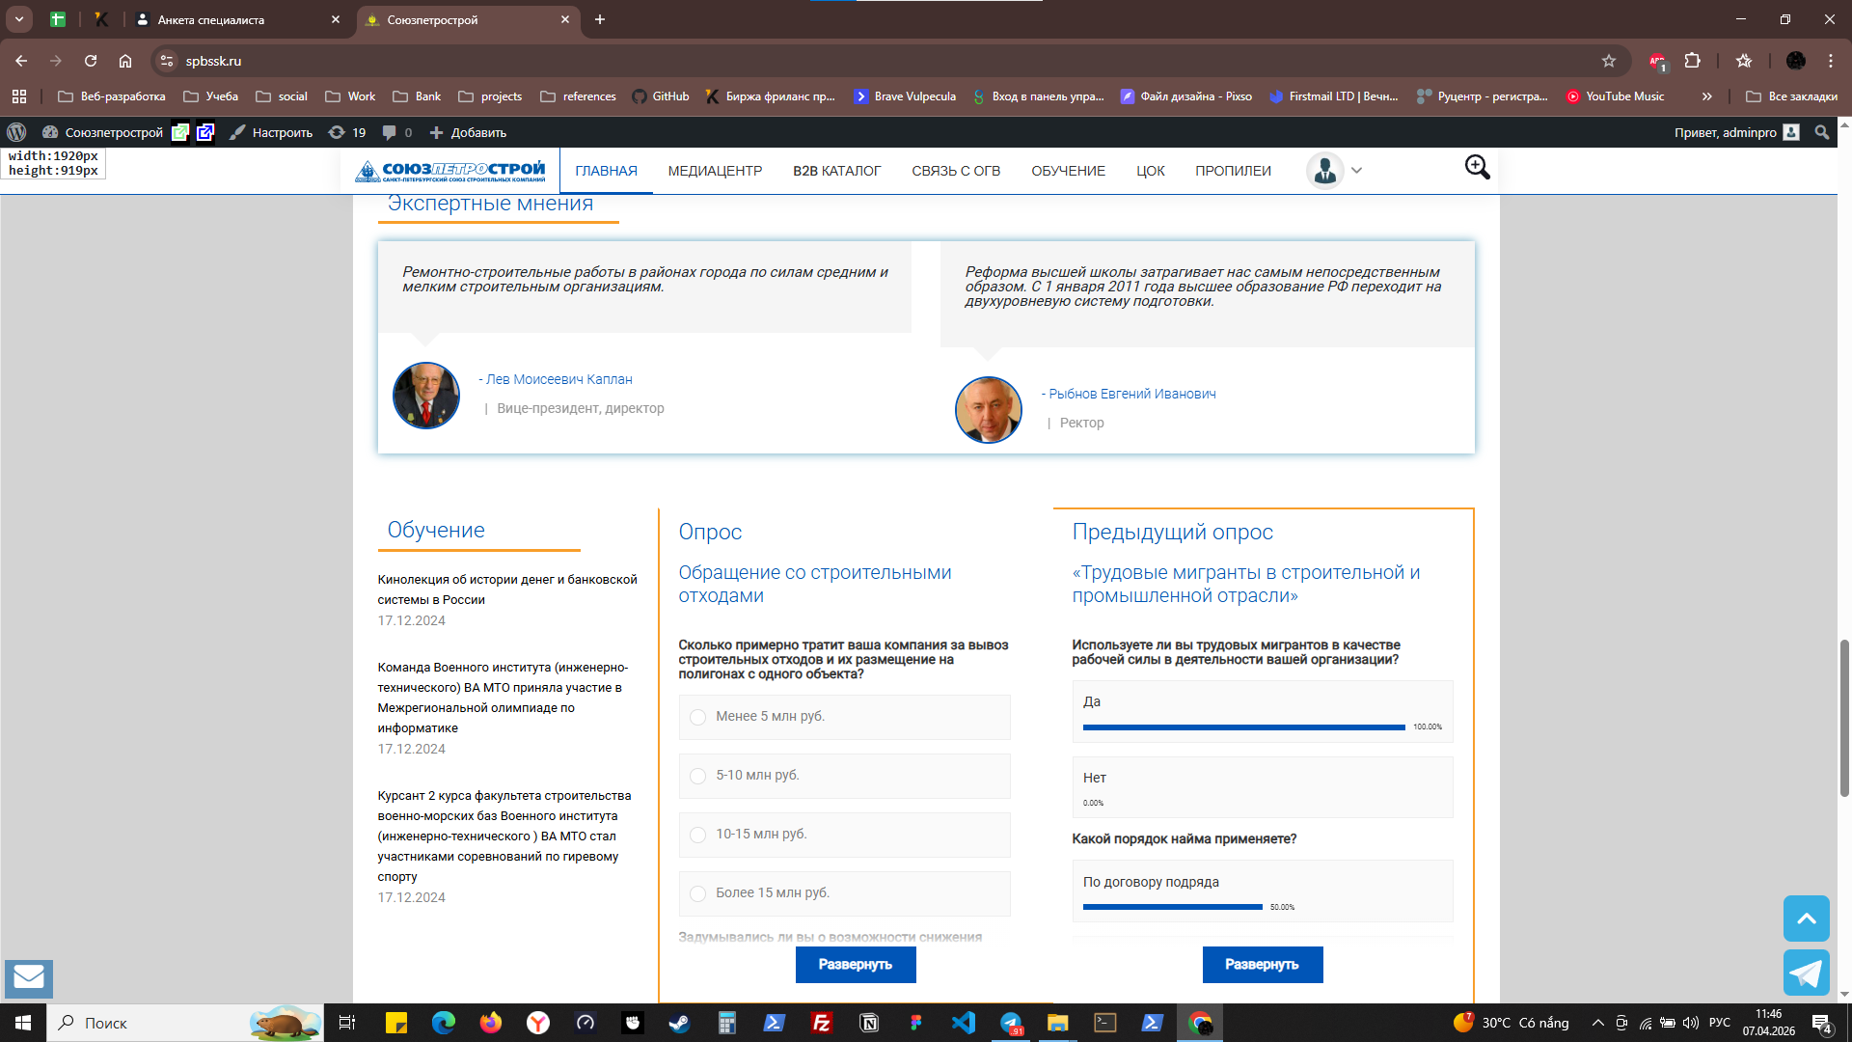Click Развернуть under the Опрос poll
1852x1042 pixels.
pos(856,965)
